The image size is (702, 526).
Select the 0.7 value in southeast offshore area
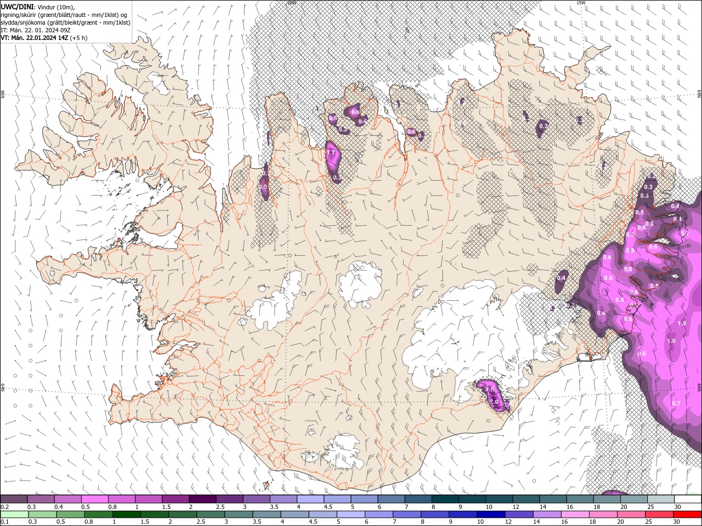(x=676, y=403)
